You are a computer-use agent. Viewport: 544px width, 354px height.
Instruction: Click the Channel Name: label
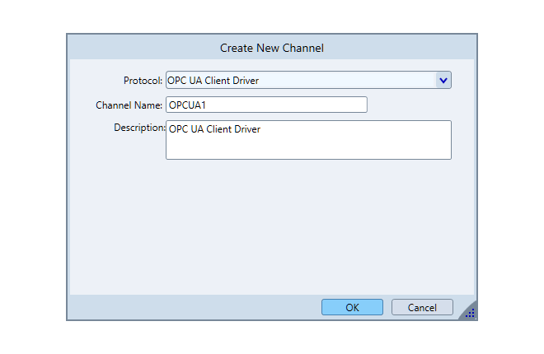[129, 105]
